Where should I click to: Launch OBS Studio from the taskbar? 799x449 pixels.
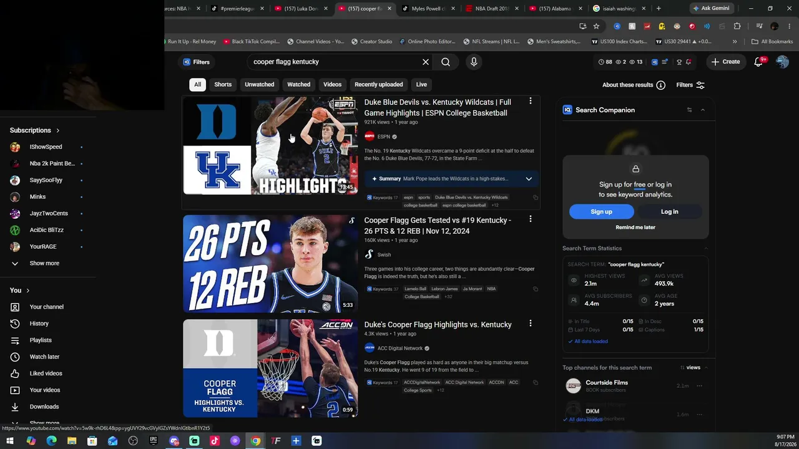click(133, 441)
